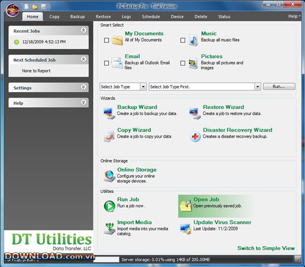Image resolution: width=305 pixels, height=267 pixels.
Task: Enable the Email backup checkbox
Action: (106, 63)
